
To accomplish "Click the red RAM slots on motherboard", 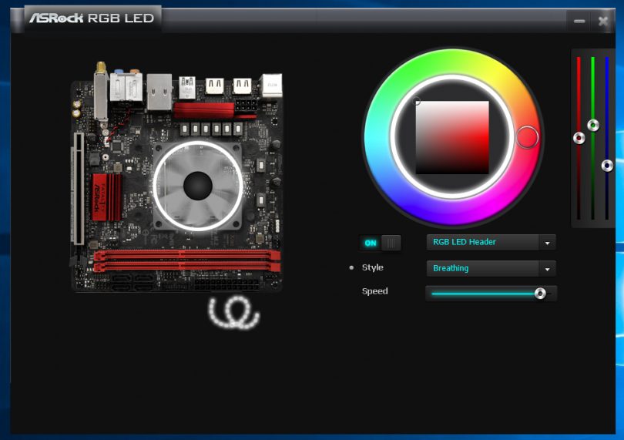I will pos(185,260).
